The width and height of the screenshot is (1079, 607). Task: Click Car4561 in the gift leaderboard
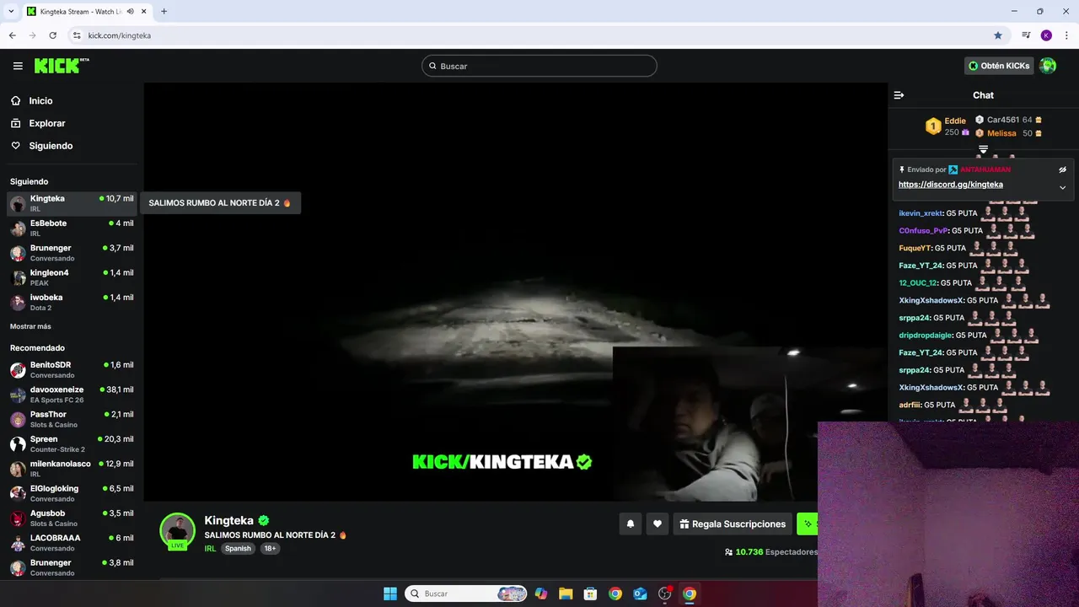pyautogui.click(x=1002, y=120)
